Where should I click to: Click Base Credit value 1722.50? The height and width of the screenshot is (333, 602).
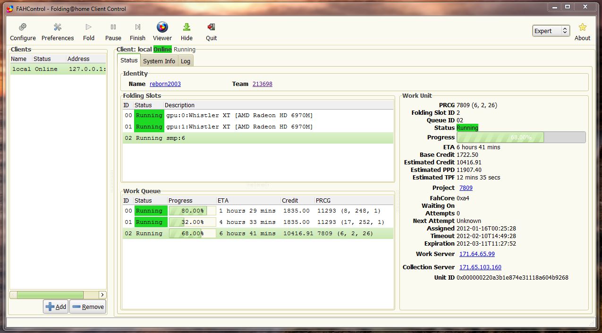tap(467, 154)
